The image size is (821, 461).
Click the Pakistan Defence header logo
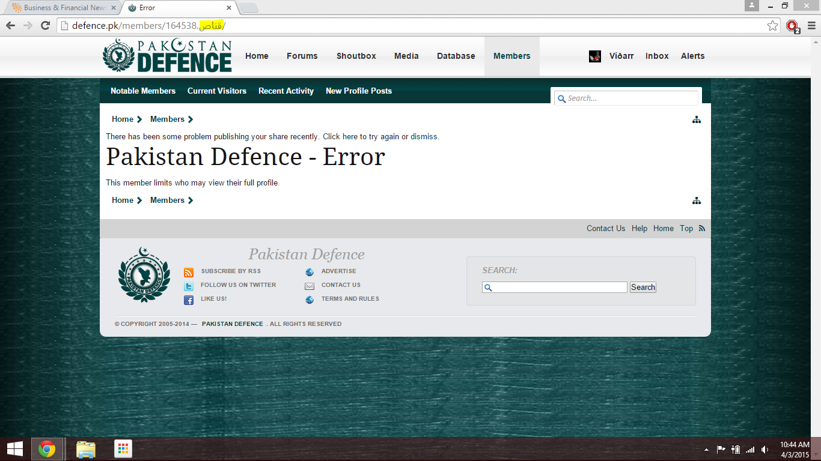click(167, 56)
